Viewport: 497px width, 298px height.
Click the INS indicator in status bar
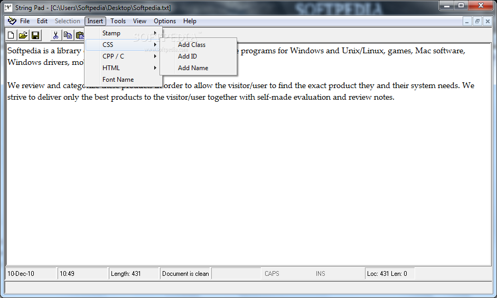(321, 274)
